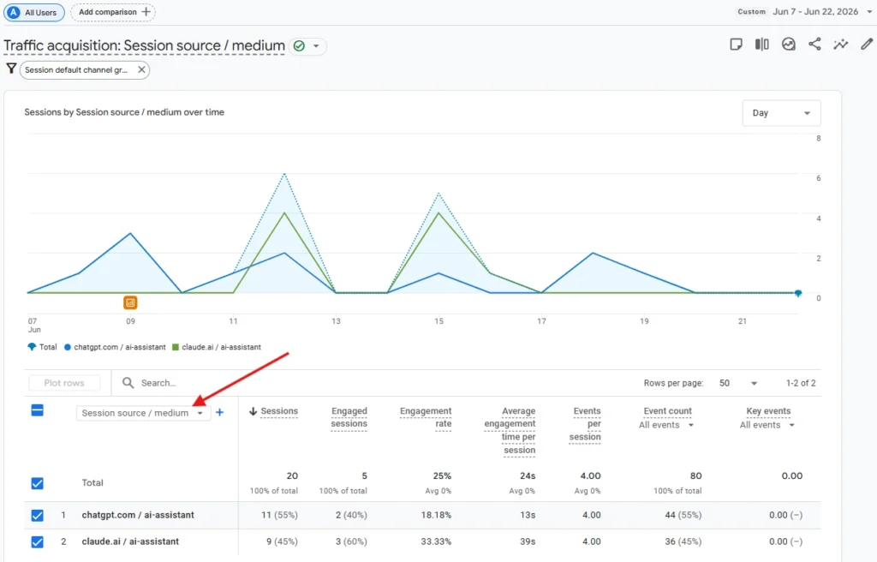Add a secondary dimension with plus icon

coord(220,413)
